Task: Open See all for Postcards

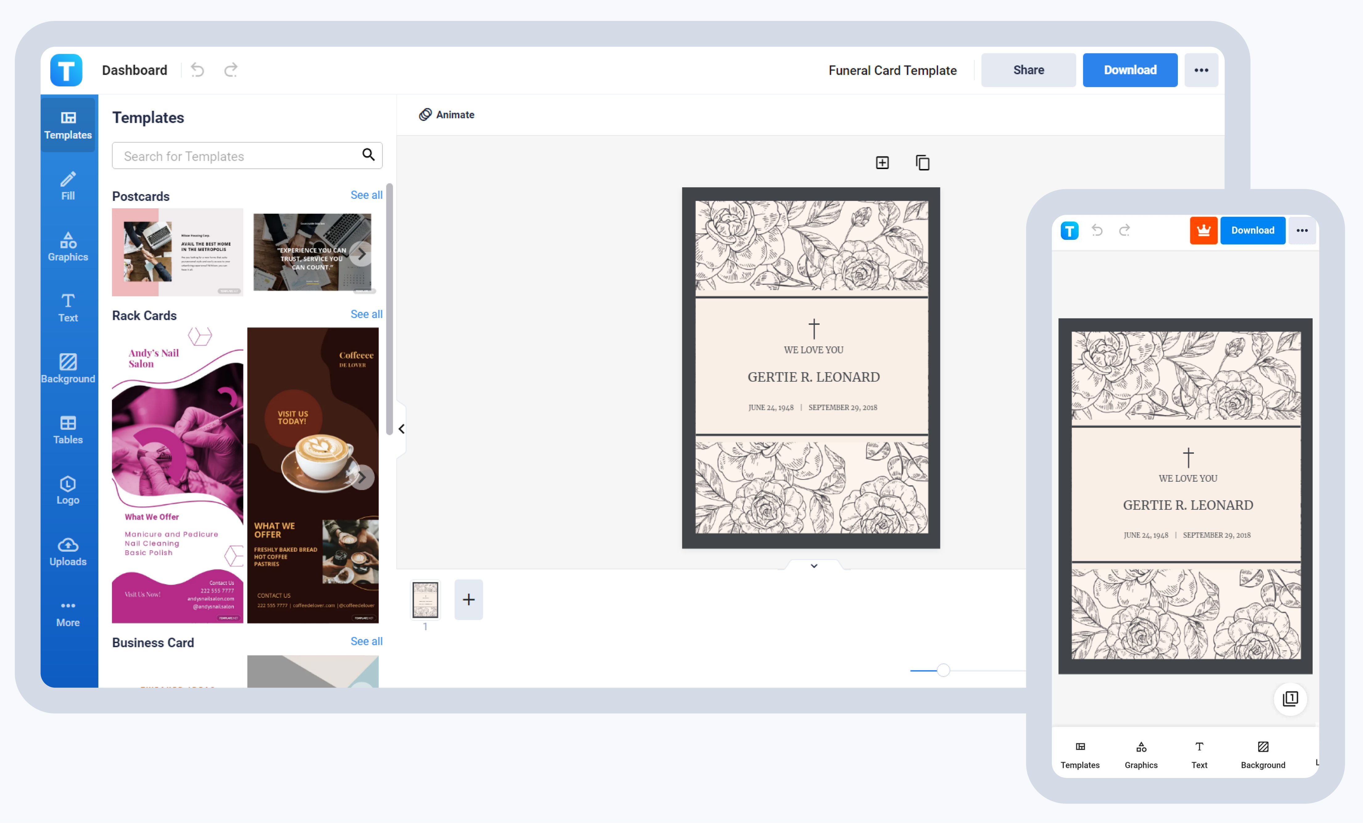Action: click(x=366, y=195)
